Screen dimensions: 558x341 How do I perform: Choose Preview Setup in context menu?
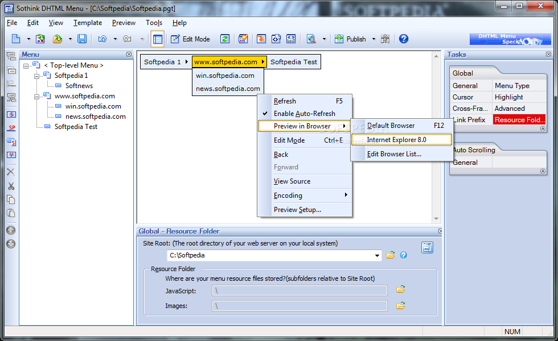[305, 210]
